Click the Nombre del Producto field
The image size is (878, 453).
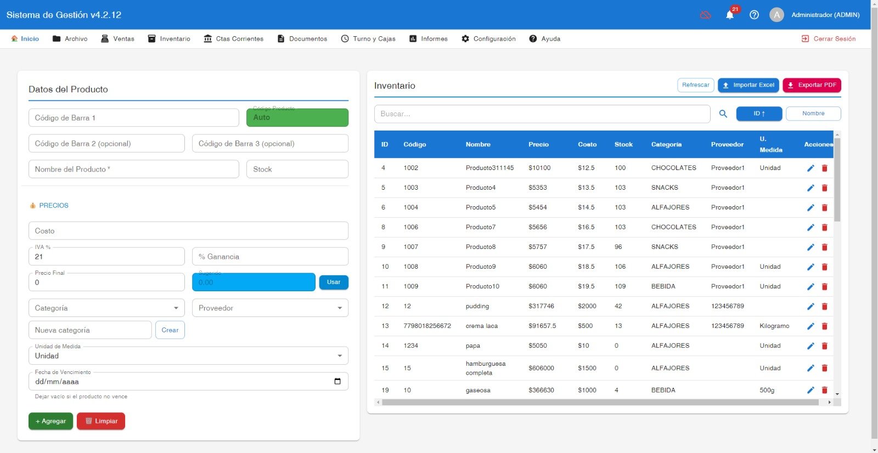[x=134, y=169]
